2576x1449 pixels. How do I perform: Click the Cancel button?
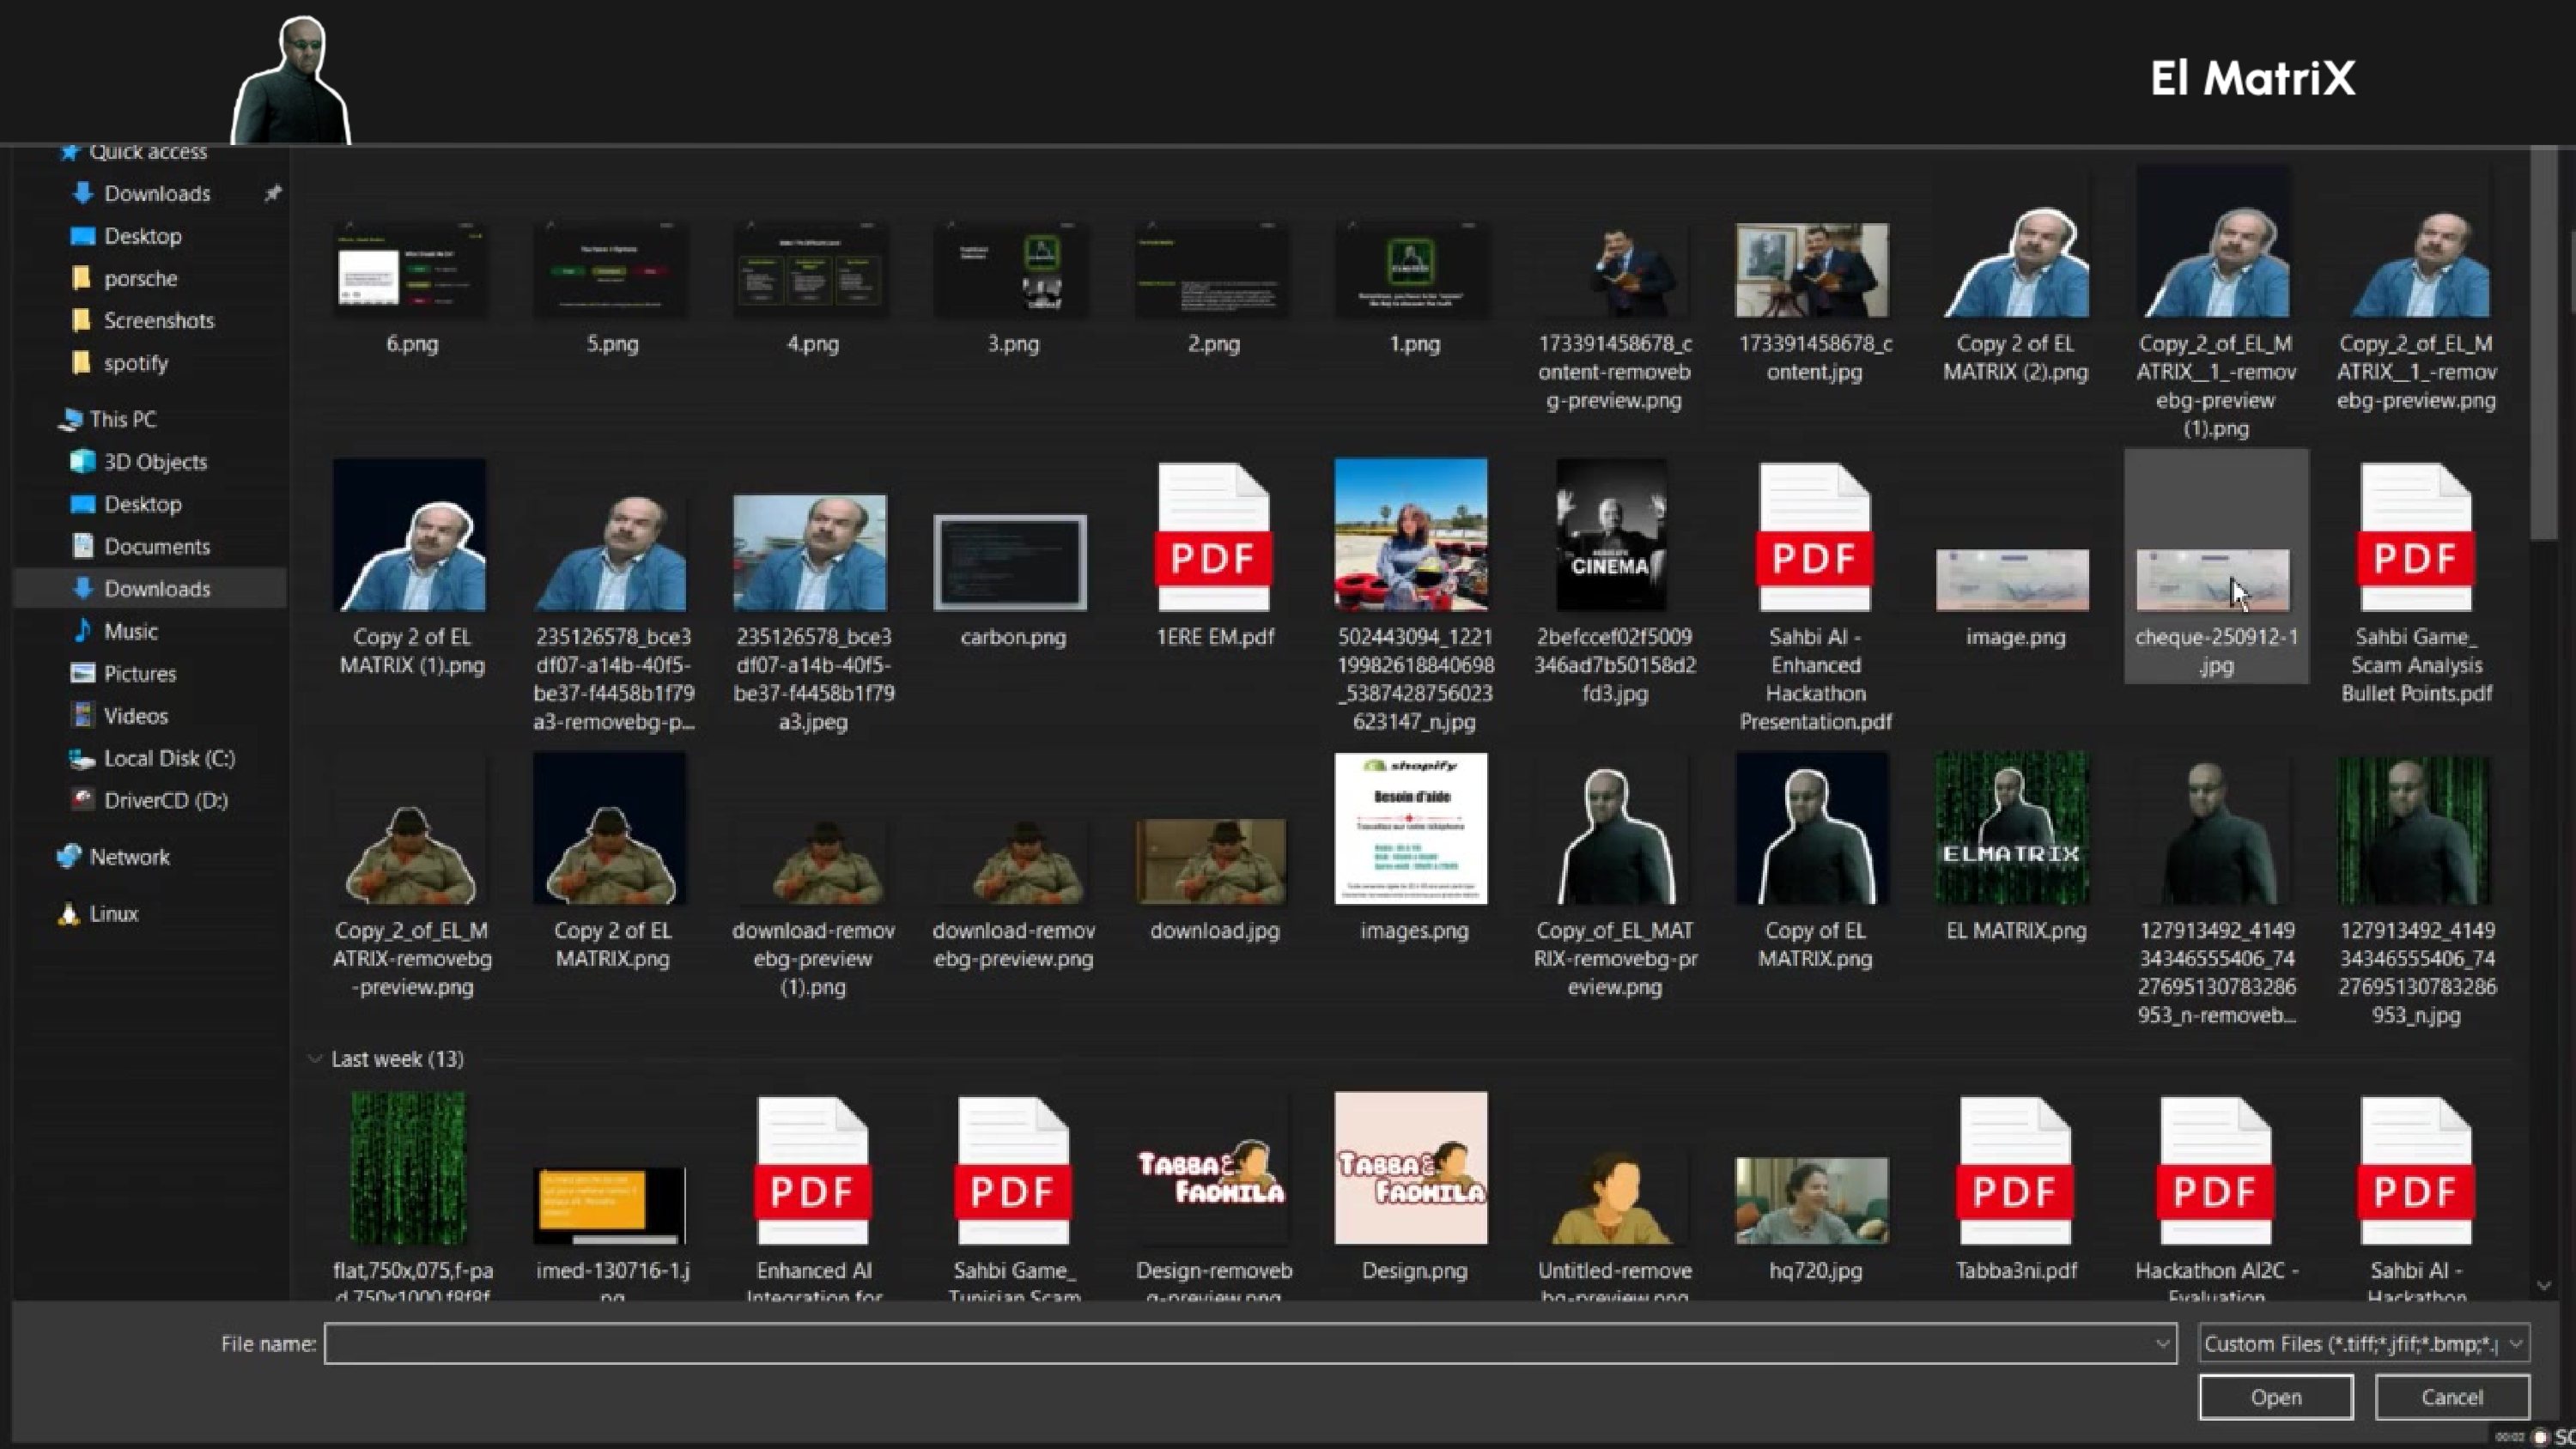(x=2451, y=1397)
